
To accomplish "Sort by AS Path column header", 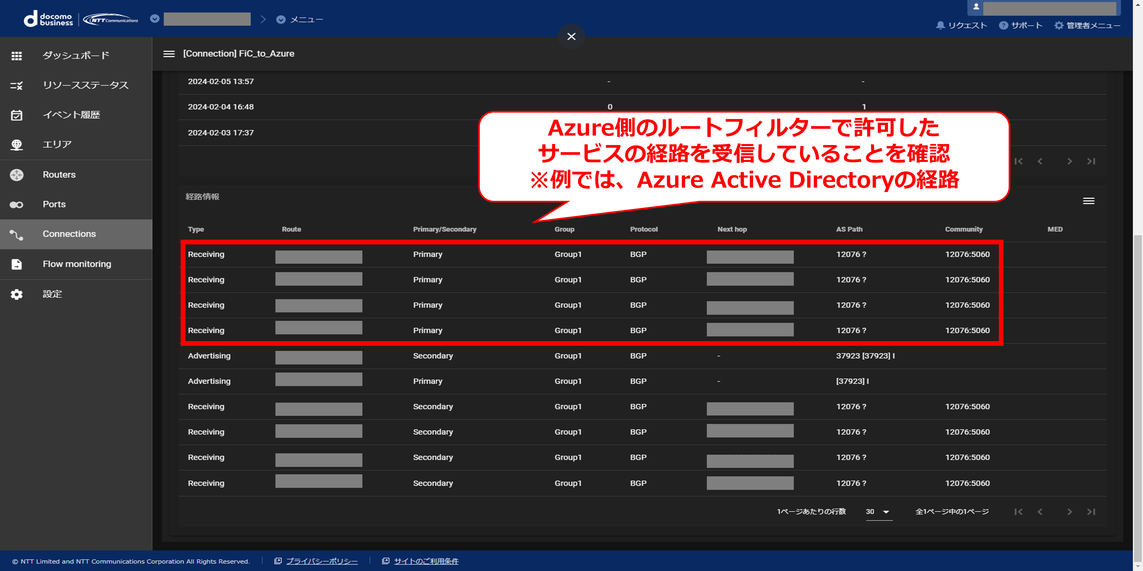I will point(849,229).
